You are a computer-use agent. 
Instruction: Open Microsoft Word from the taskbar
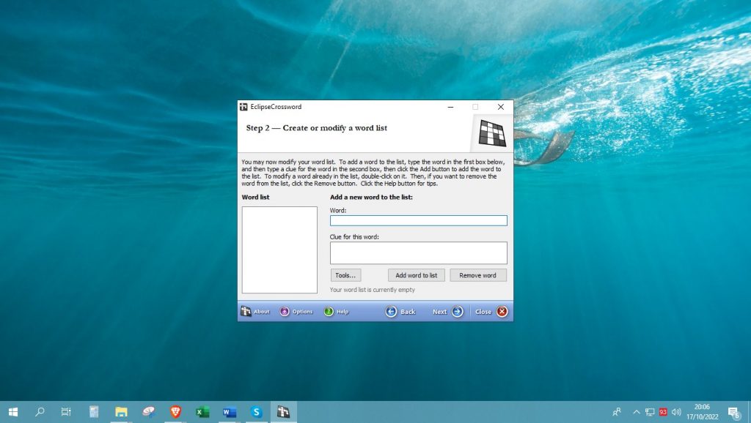point(230,412)
